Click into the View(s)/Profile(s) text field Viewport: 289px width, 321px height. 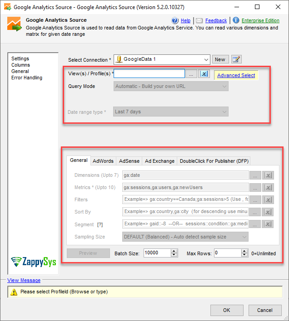point(149,73)
